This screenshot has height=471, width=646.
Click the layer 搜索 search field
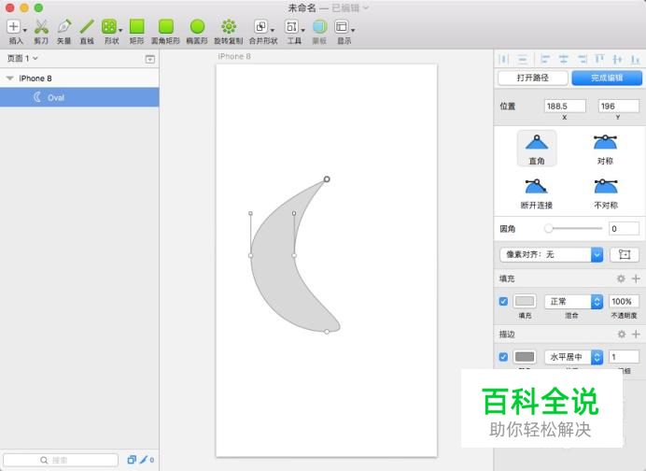pyautogui.click(x=61, y=460)
